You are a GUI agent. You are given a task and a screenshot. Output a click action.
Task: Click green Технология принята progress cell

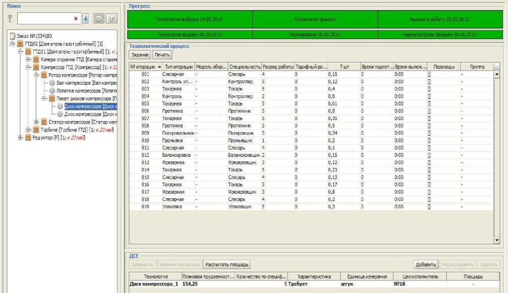click(x=315, y=19)
